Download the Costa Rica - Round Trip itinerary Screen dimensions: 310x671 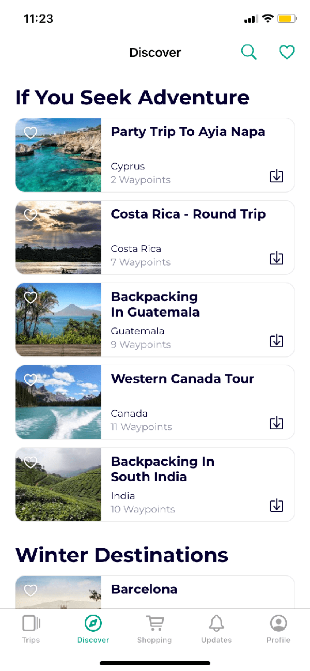point(276,258)
